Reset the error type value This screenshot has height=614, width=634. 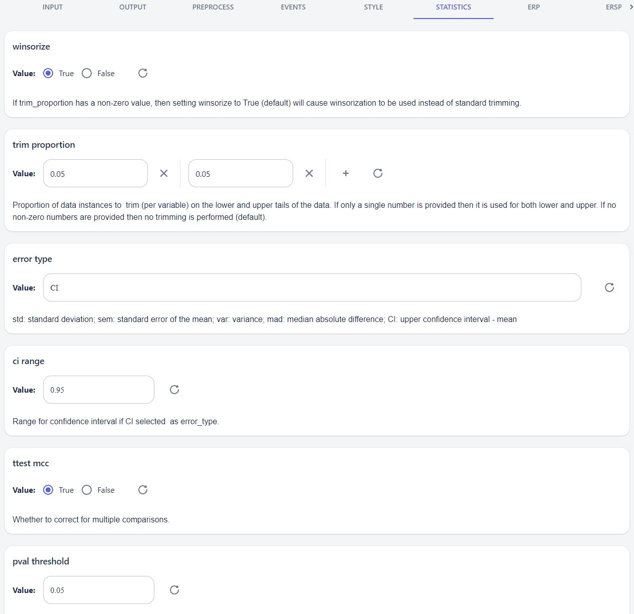[x=609, y=287]
